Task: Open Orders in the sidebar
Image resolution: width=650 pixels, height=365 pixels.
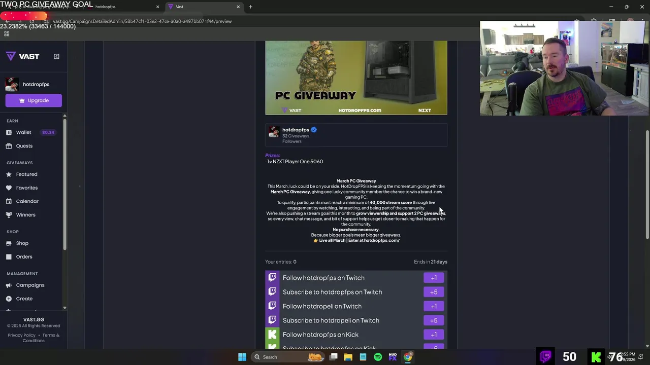Action: click(24, 257)
